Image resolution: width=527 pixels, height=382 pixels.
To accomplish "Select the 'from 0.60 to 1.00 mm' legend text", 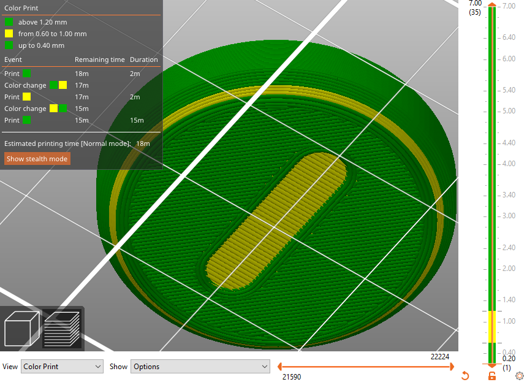I will click(x=53, y=34).
